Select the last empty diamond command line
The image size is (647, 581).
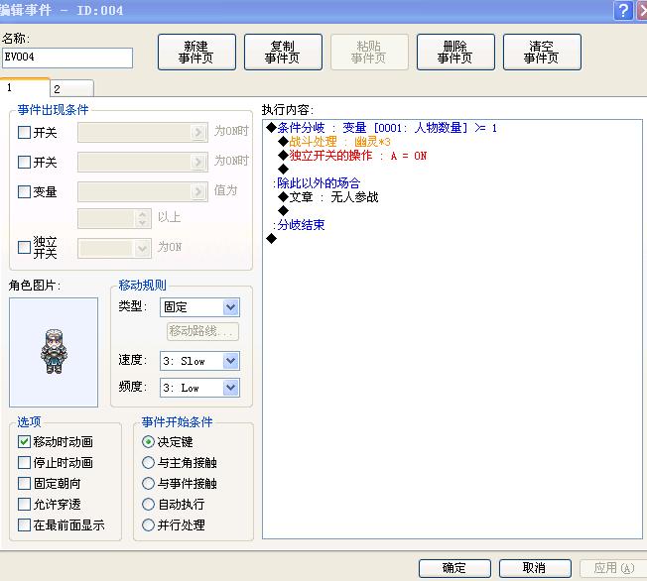tap(272, 238)
